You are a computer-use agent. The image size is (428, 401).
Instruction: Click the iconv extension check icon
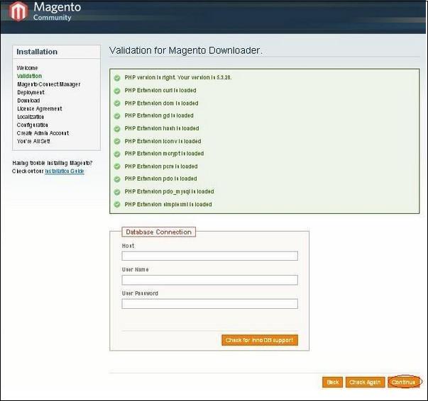[117, 142]
